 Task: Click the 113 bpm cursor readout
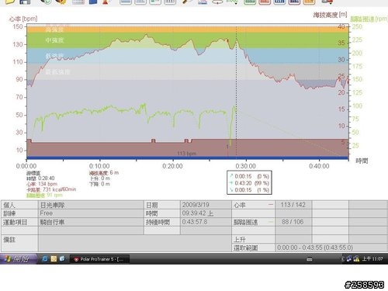pyautogui.click(x=187, y=154)
